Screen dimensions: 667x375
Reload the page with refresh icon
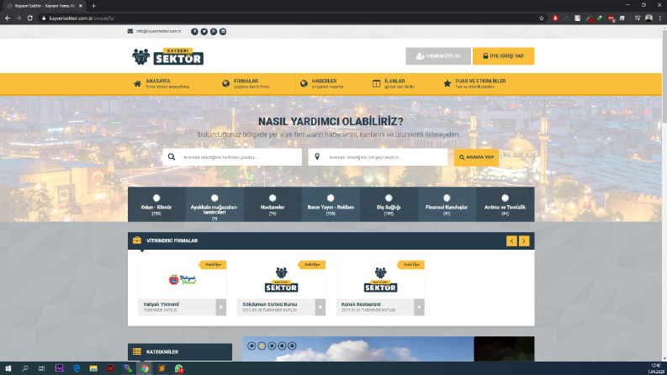(x=29, y=18)
